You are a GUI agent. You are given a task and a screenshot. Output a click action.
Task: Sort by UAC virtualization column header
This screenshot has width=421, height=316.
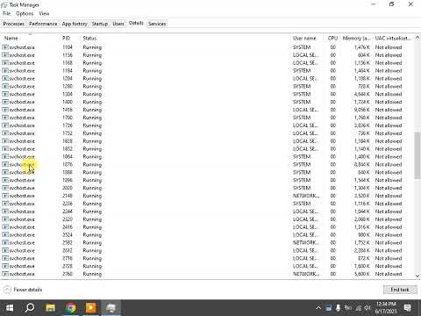pos(393,39)
